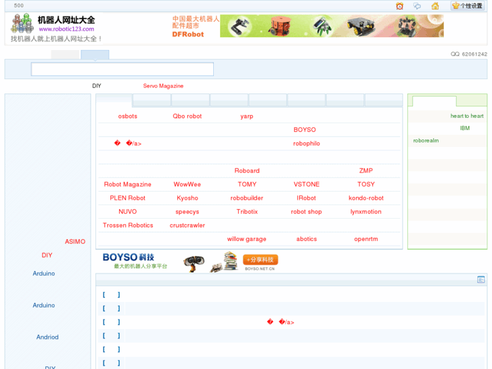The height and width of the screenshot is (369, 492).
Task: Select the active tab in green right panel
Action: [434, 102]
